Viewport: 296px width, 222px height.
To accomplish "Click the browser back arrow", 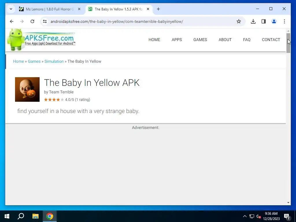I will tap(12, 21).
